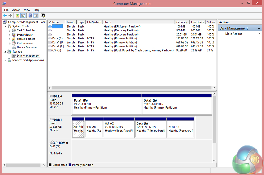Screen dimensions: 264x175
Task: Expand the Event Viewer node arrow
Action: coord(10,35)
